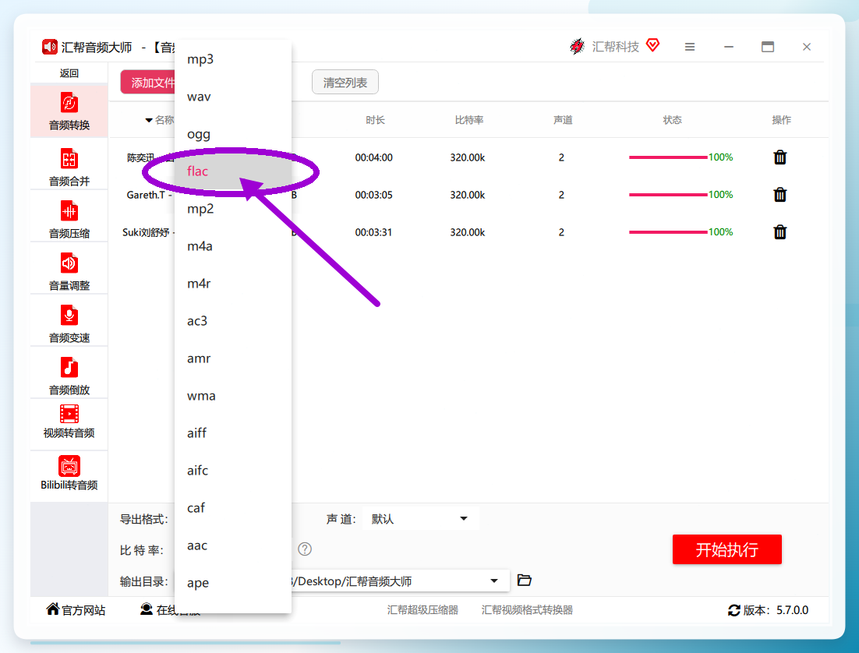Screen dimensions: 859x653
Task: Select the 陈奕迅 file row name
Action: [x=150, y=157]
